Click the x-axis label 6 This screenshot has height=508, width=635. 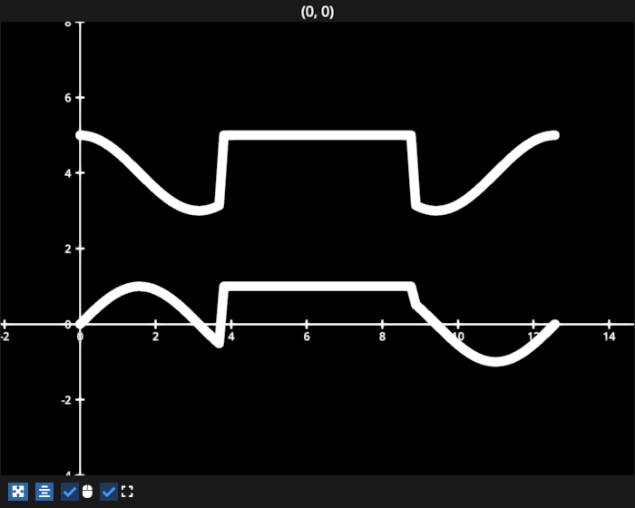pos(307,337)
